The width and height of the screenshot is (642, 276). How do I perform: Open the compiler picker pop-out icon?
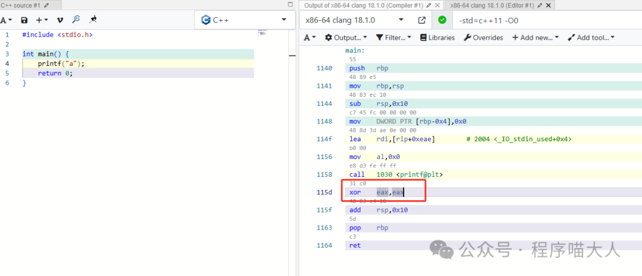point(421,20)
